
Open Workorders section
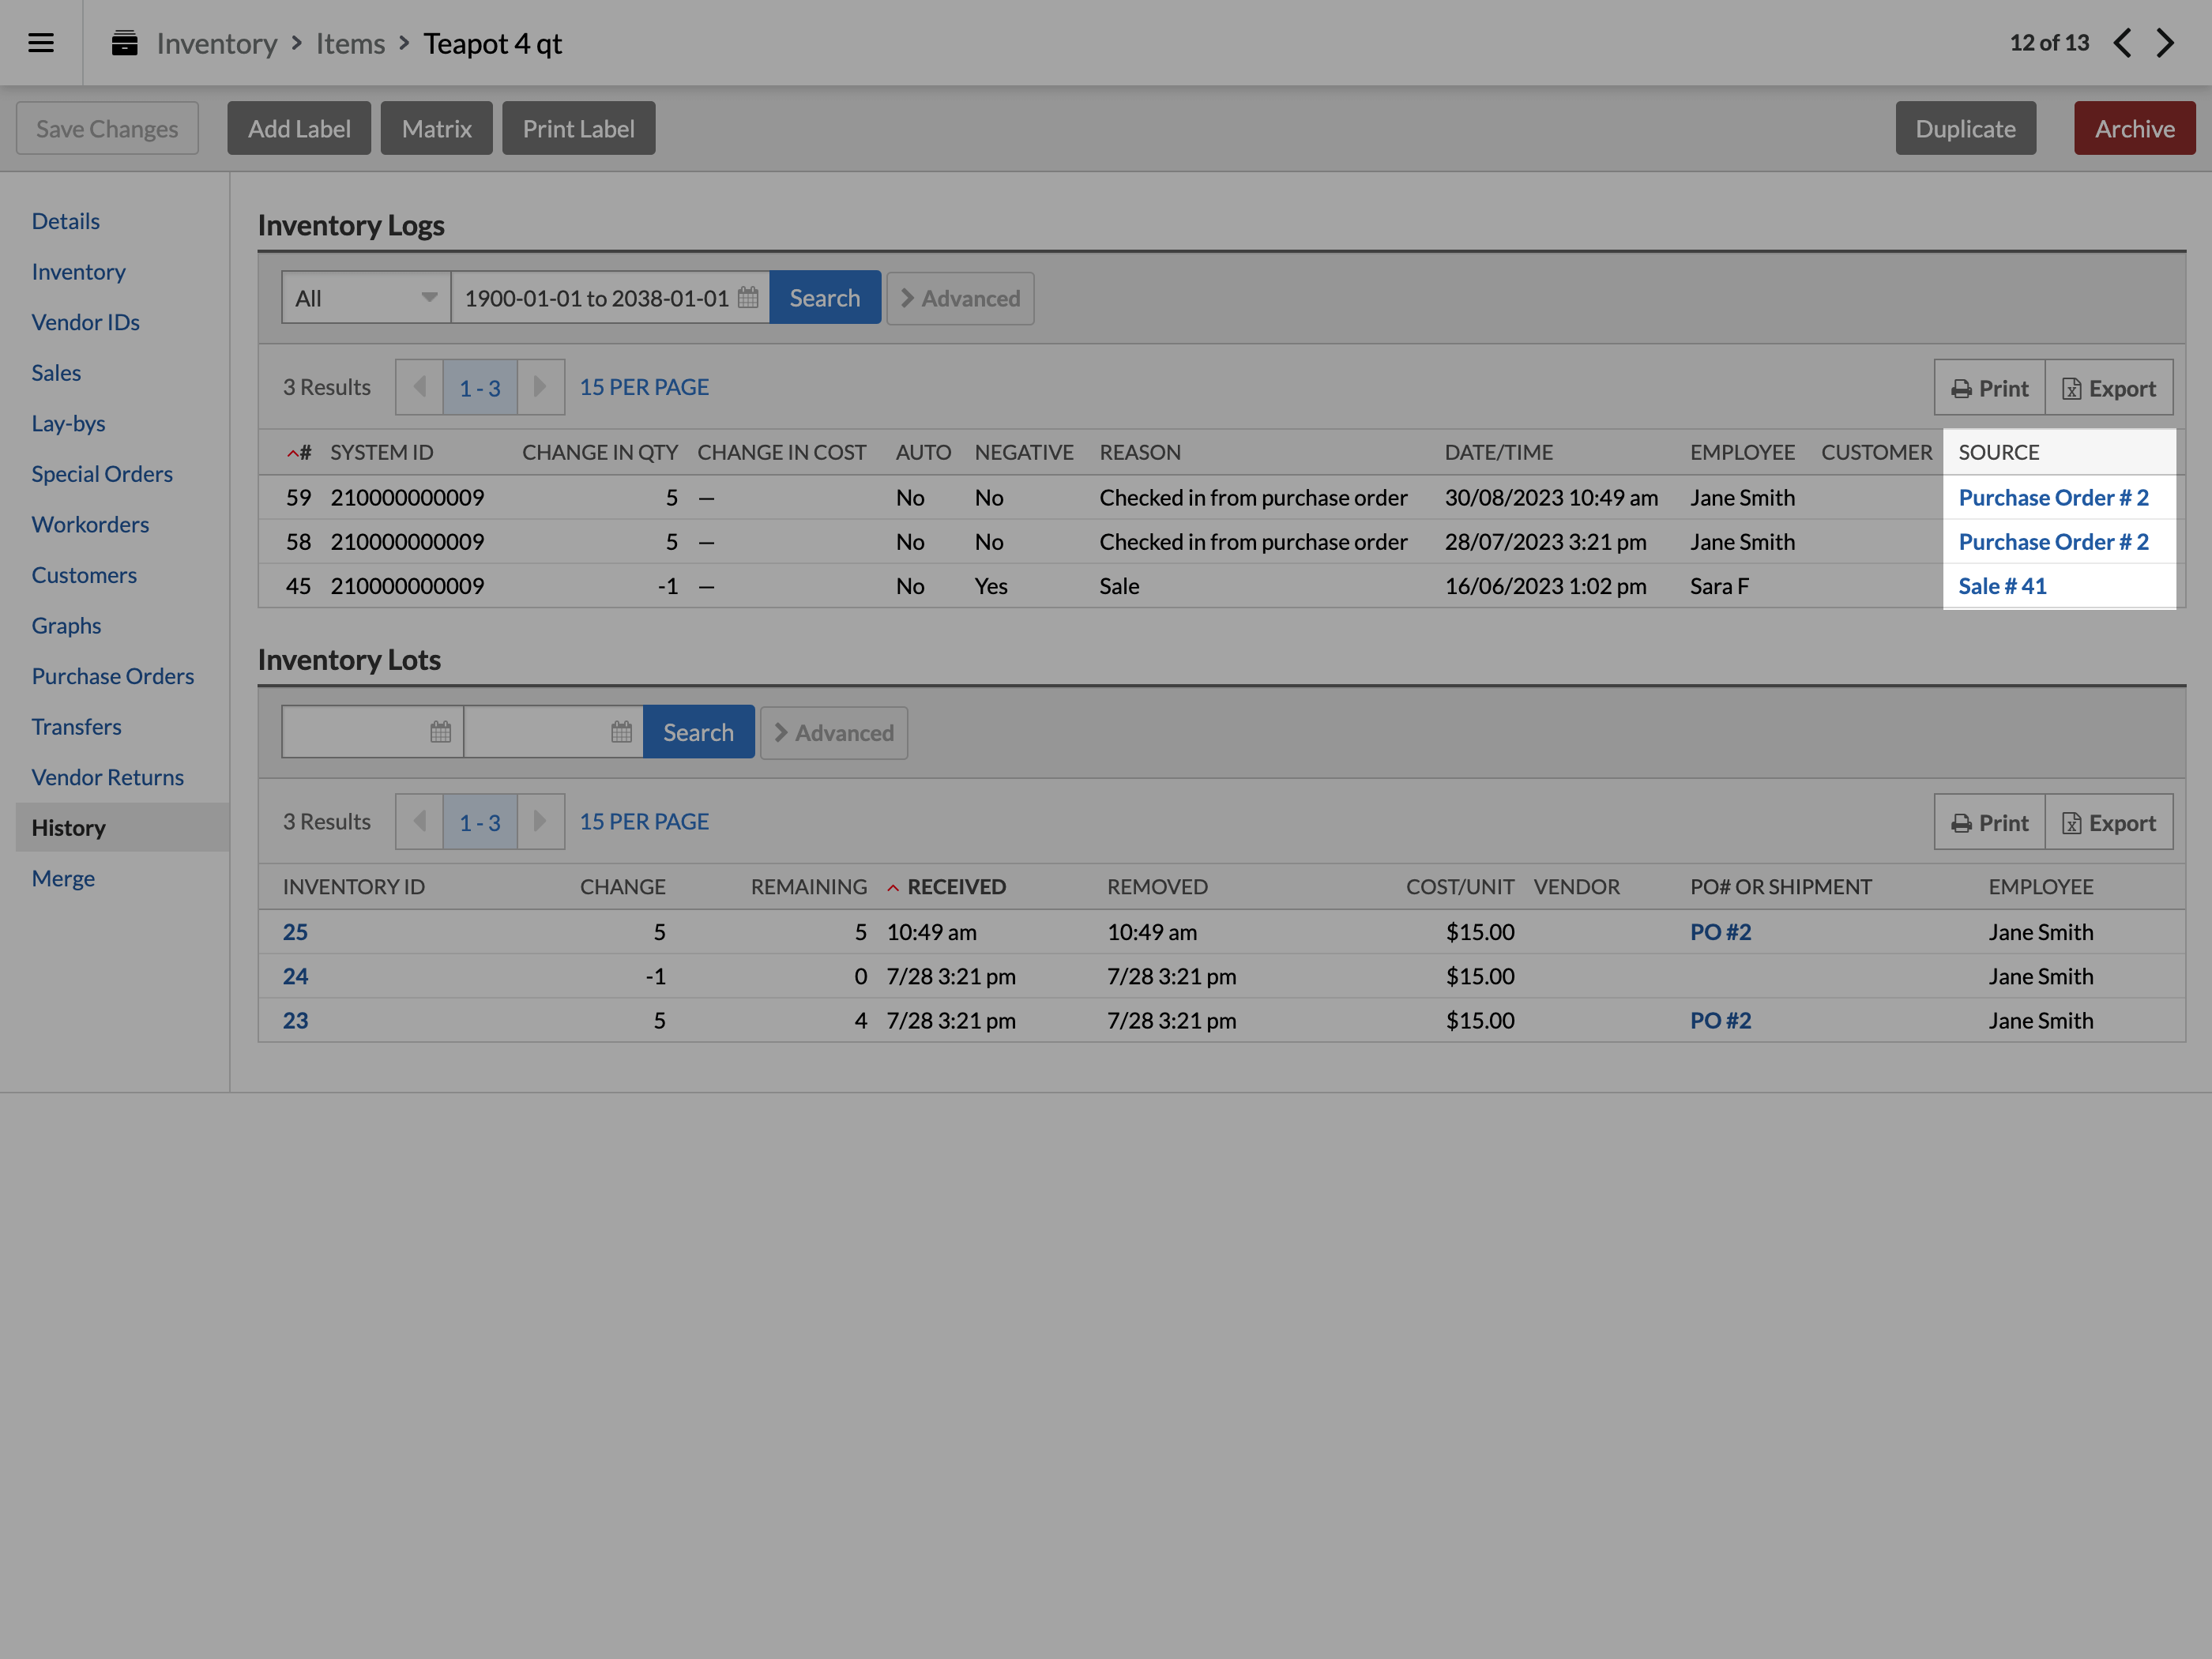pyautogui.click(x=90, y=525)
